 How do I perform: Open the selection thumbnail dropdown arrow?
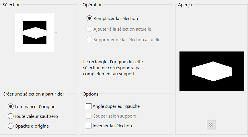click(56, 33)
